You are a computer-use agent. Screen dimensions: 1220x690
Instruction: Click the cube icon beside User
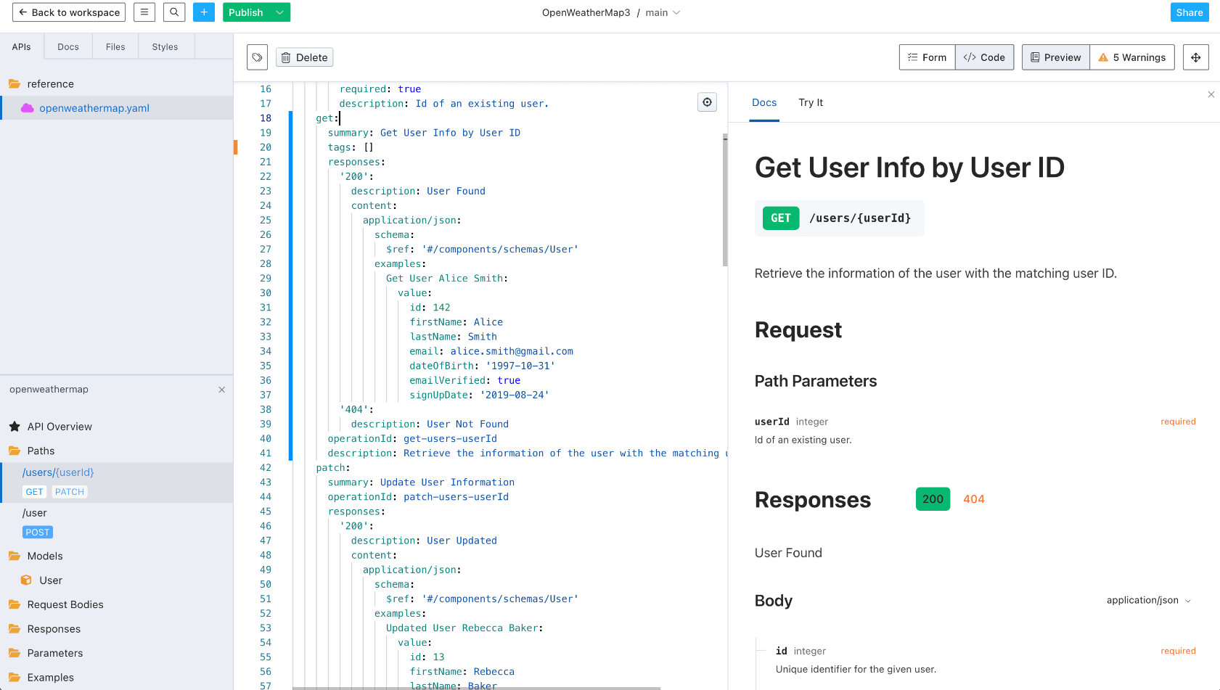coord(26,580)
